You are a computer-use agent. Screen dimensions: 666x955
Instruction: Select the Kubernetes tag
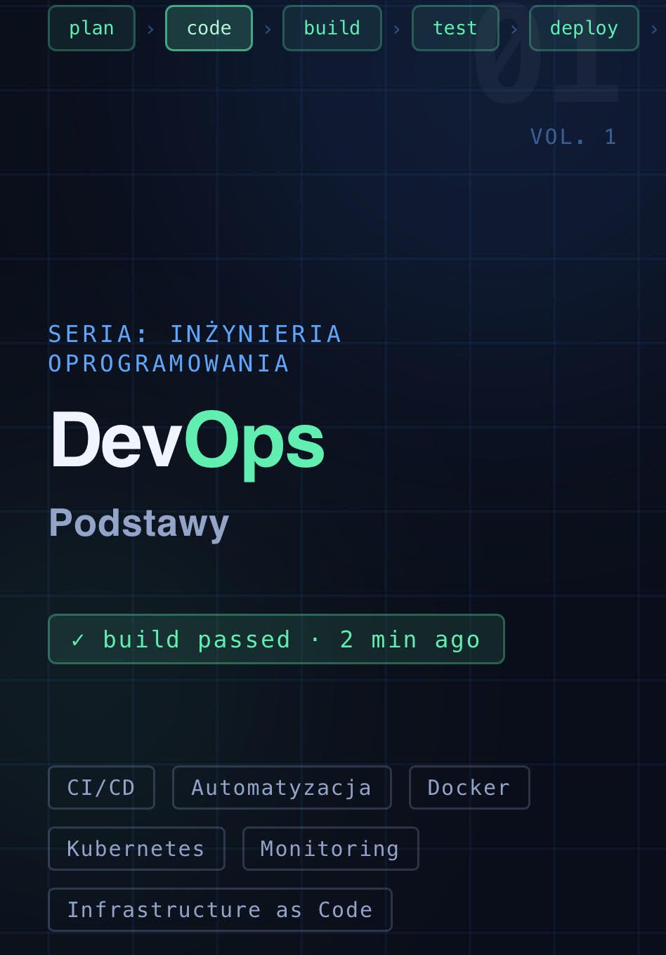coord(136,848)
